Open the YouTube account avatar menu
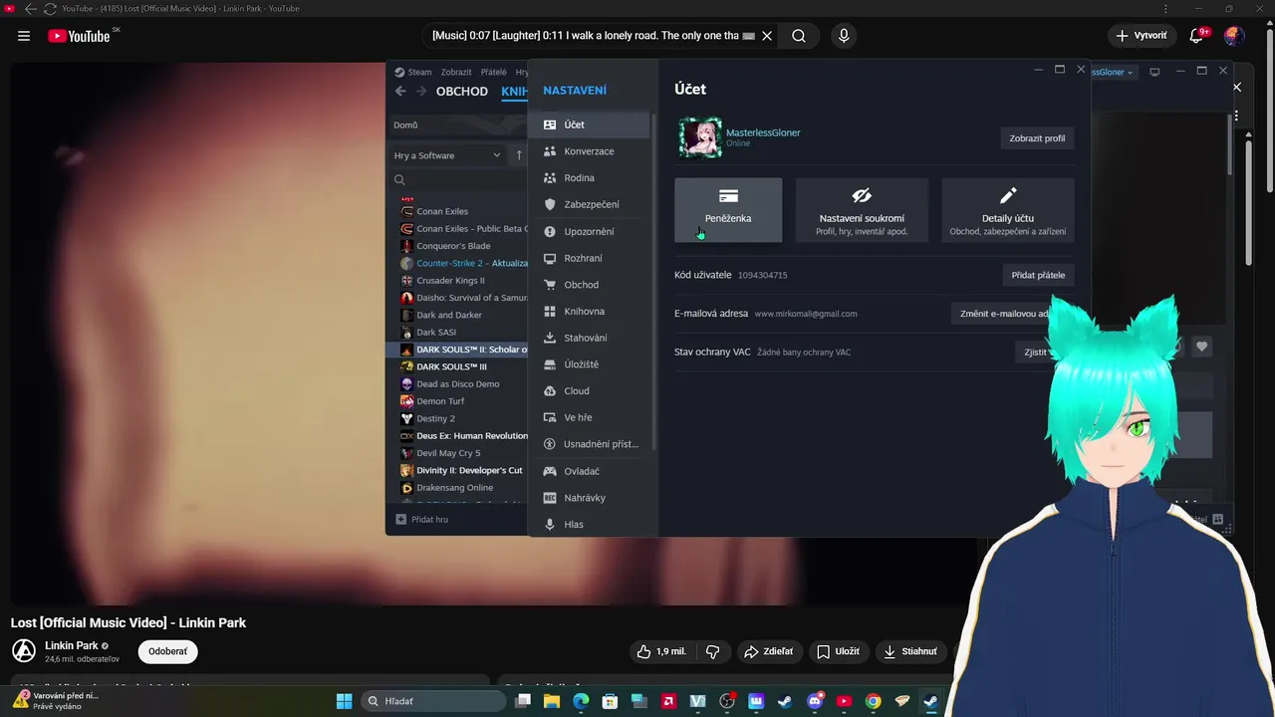Image resolution: width=1275 pixels, height=717 pixels. pos(1234,36)
